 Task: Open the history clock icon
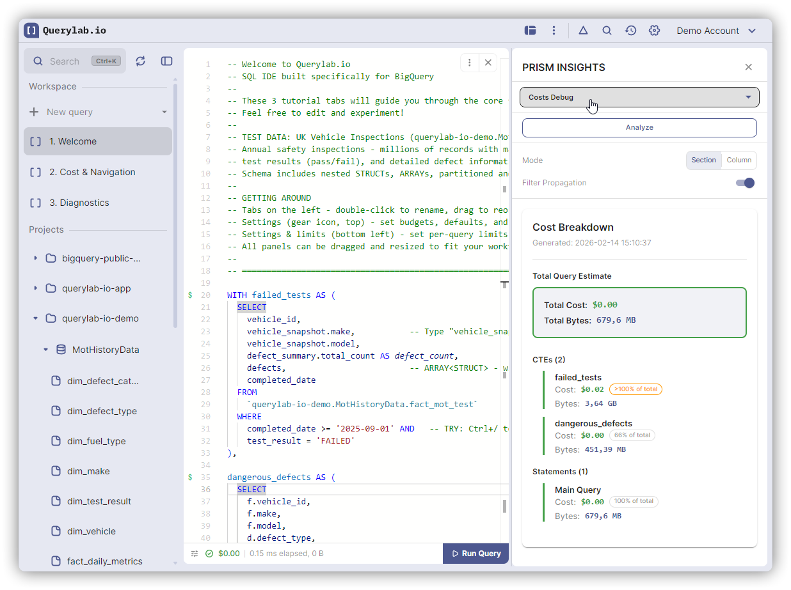click(x=630, y=31)
